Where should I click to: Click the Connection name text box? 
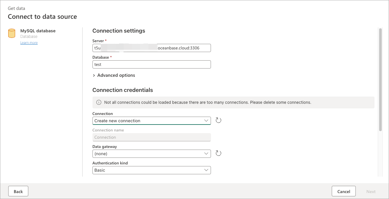pos(151,137)
